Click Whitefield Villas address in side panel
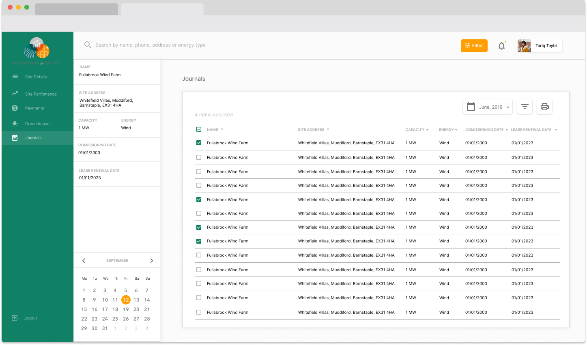 106,103
